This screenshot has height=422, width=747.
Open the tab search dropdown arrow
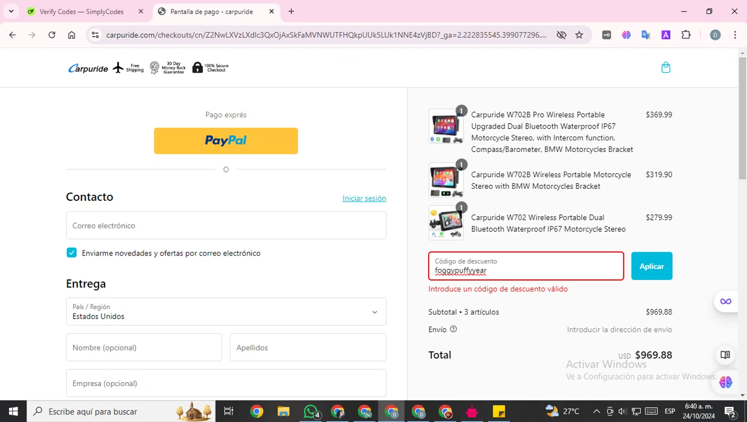tap(11, 11)
